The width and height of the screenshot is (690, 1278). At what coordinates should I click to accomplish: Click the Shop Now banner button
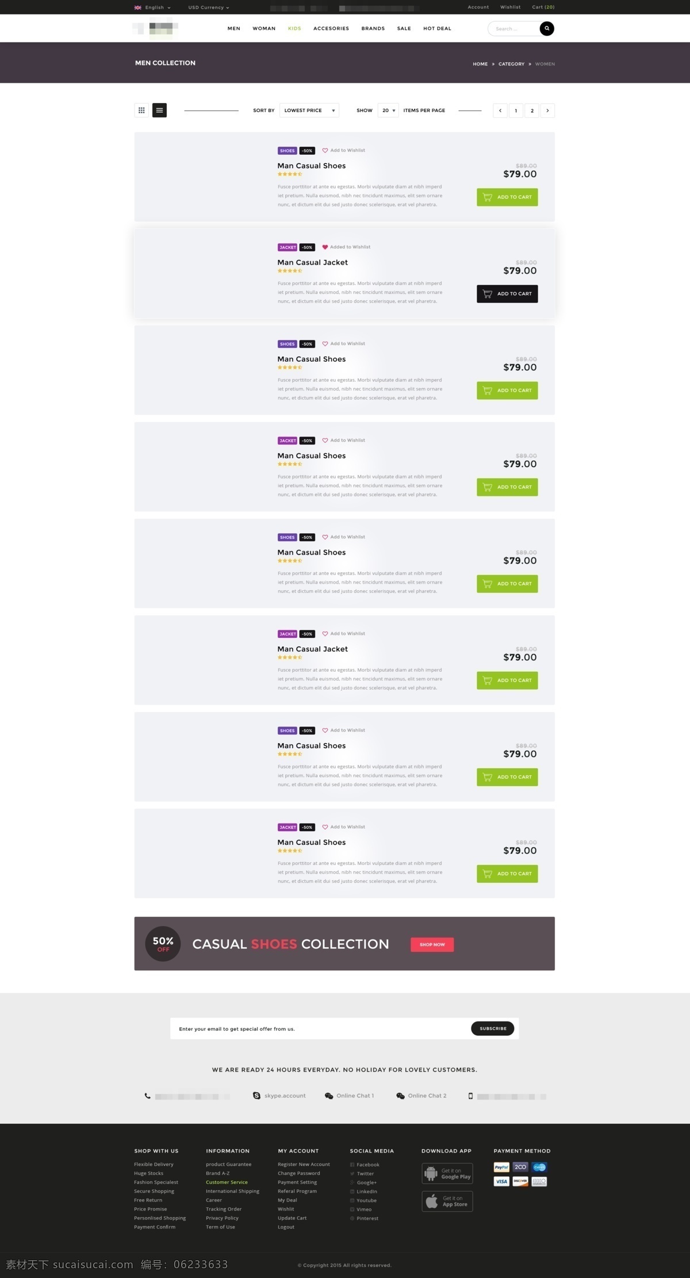(432, 944)
